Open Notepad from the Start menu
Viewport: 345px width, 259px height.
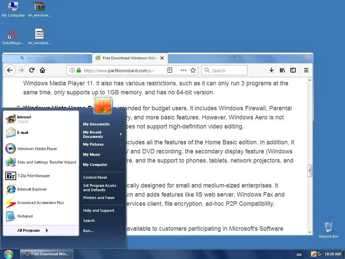click(x=41, y=216)
